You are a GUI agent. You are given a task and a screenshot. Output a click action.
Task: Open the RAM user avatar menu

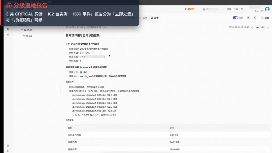267,9
